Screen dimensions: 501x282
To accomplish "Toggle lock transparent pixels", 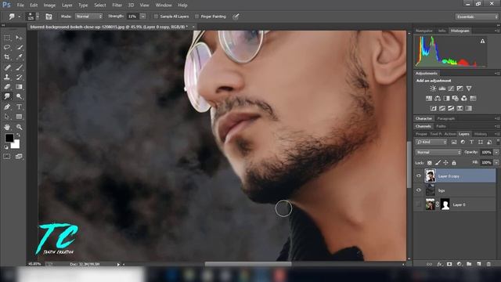I will (430, 163).
